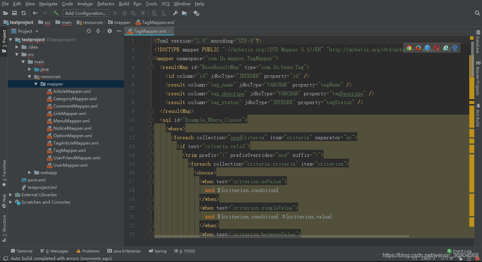Toggle the 2: Favorites tool window
The width and height of the screenshot is (482, 262).
[4, 173]
